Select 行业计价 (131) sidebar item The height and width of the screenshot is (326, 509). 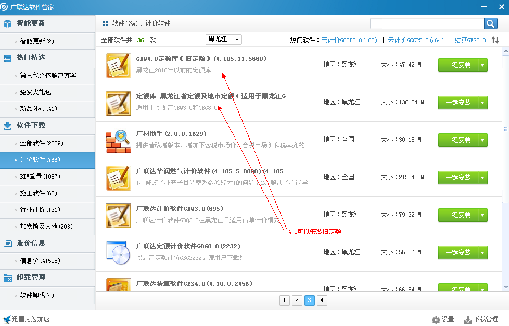point(47,210)
